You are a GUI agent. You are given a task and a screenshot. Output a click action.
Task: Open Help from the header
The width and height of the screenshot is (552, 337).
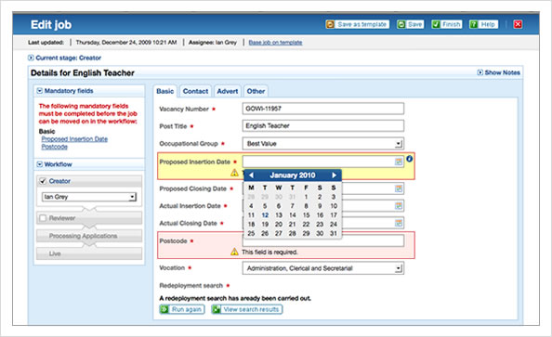(483, 24)
